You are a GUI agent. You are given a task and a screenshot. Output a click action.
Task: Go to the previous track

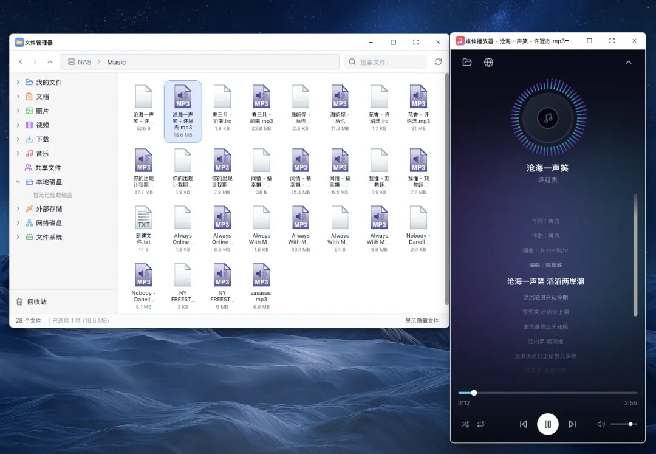523,424
